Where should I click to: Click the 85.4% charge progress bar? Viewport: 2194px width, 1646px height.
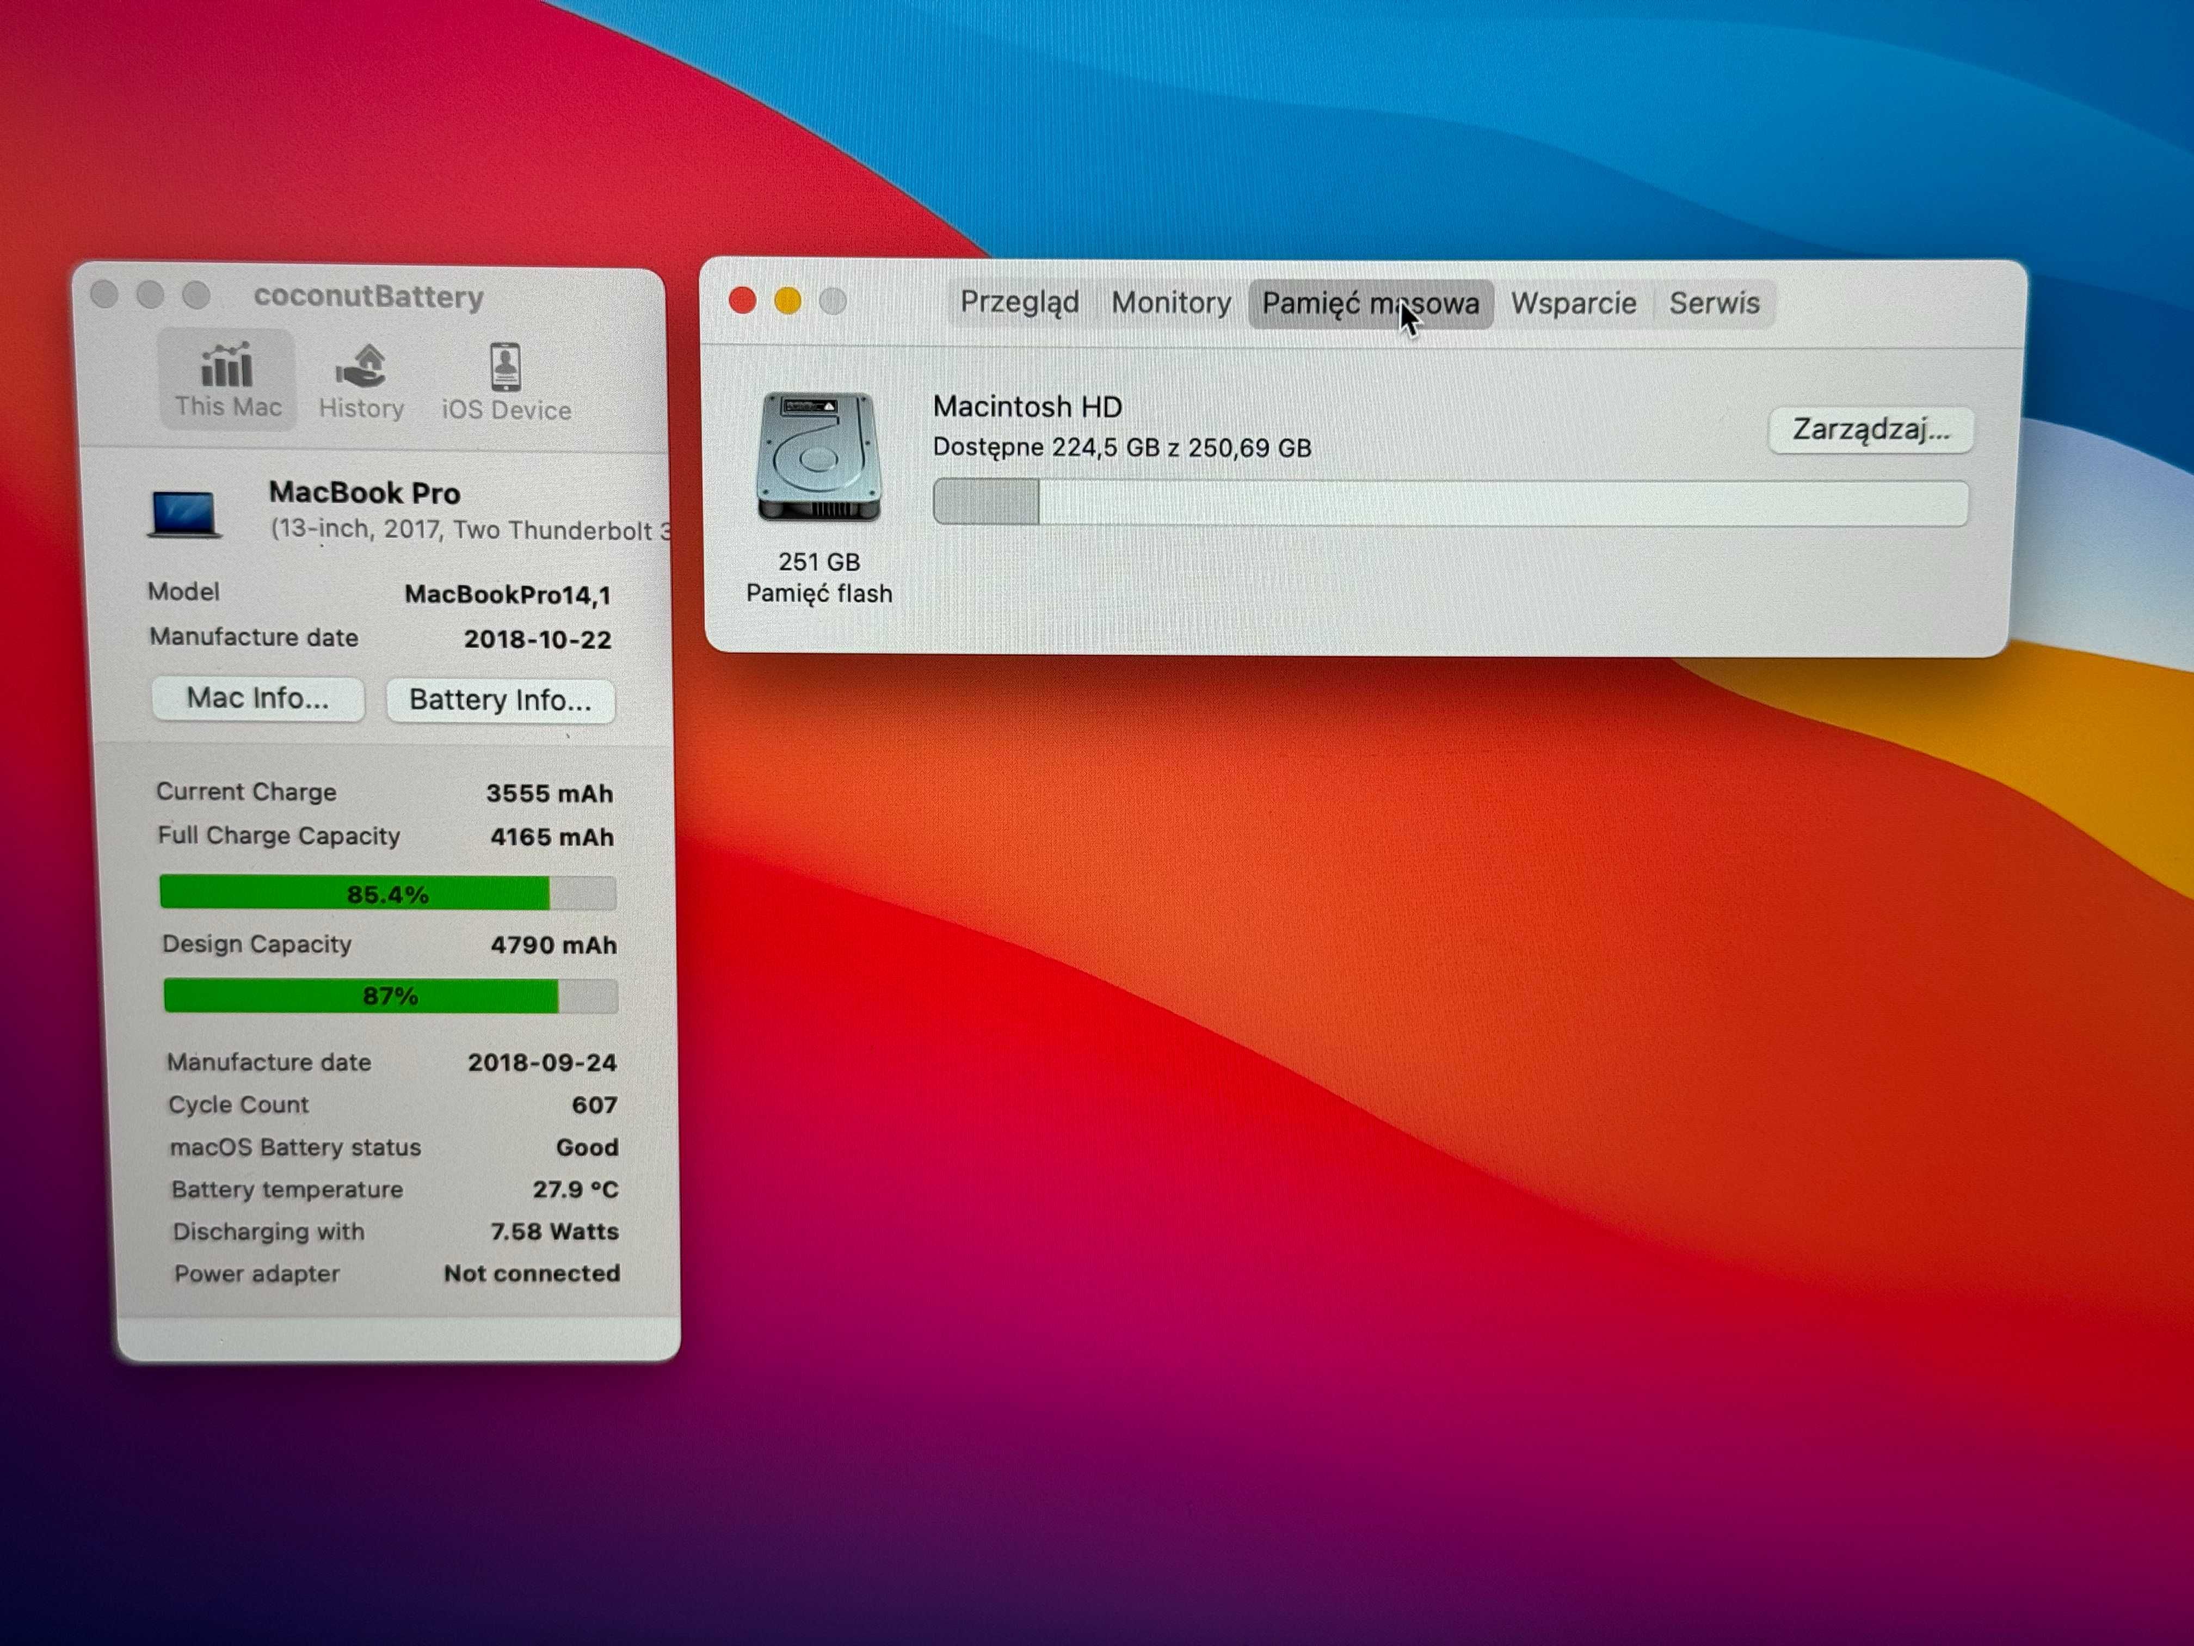pyautogui.click(x=388, y=893)
